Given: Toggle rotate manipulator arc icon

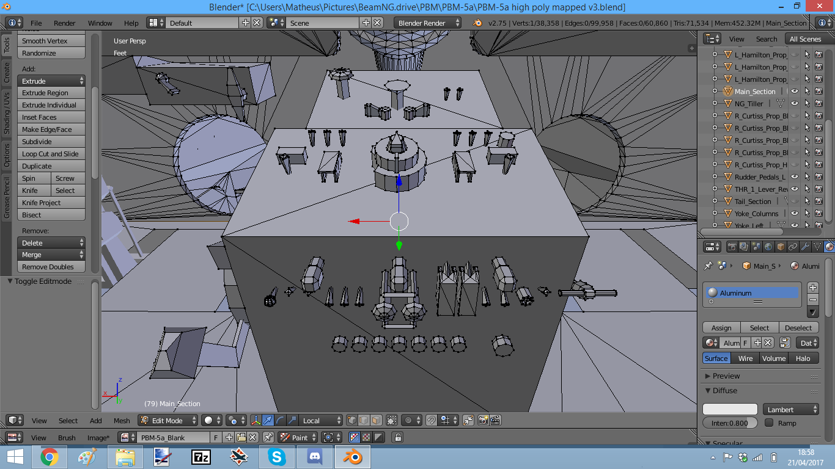Looking at the screenshot, I should pyautogui.click(x=281, y=420).
